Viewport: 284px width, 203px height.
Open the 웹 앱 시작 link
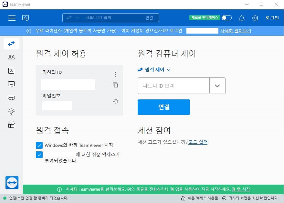(x=241, y=189)
